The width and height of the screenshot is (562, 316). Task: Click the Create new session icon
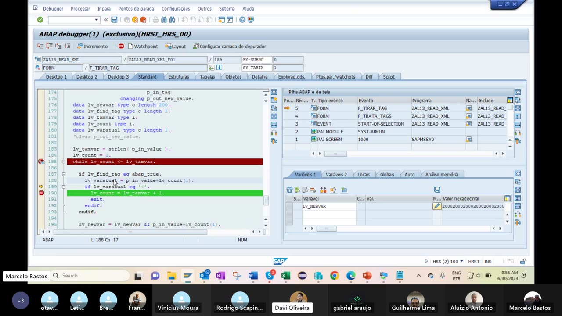[222, 20]
